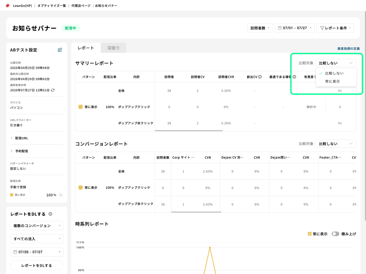Click 訪問者数 column header in conversion table
The height and width of the screenshot is (274, 366).
163,158
